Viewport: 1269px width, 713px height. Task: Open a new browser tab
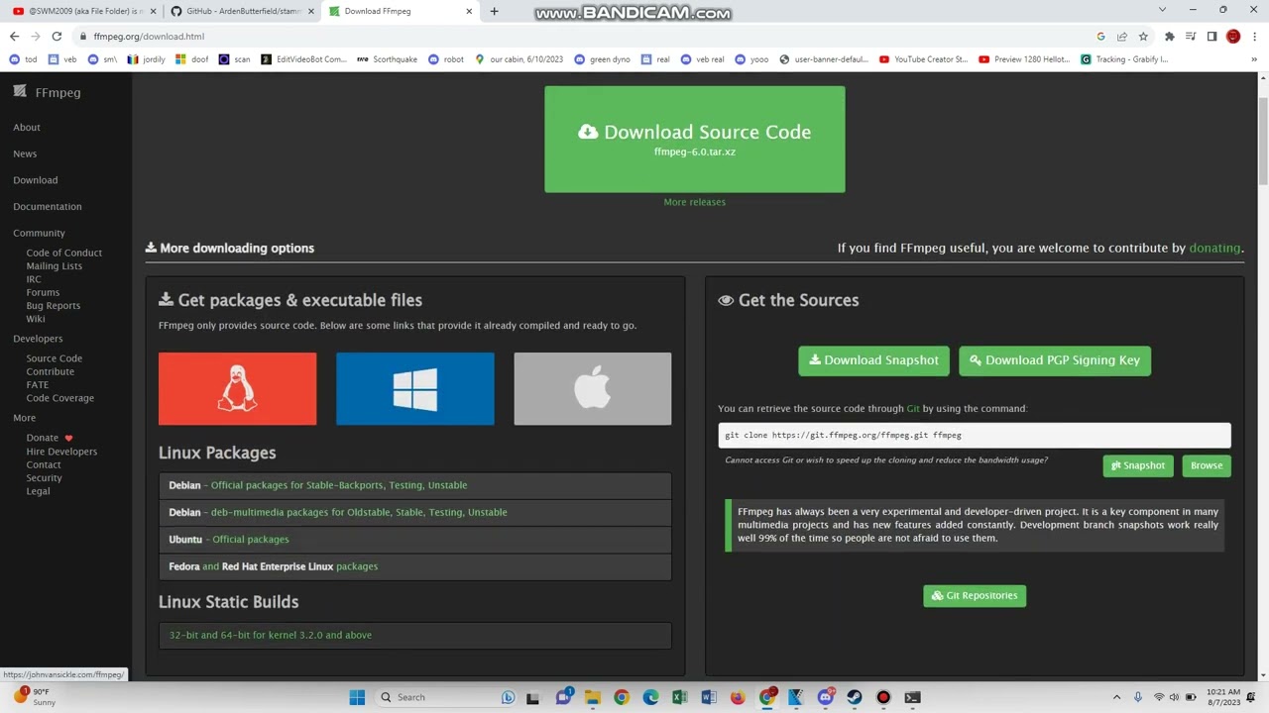[494, 11]
